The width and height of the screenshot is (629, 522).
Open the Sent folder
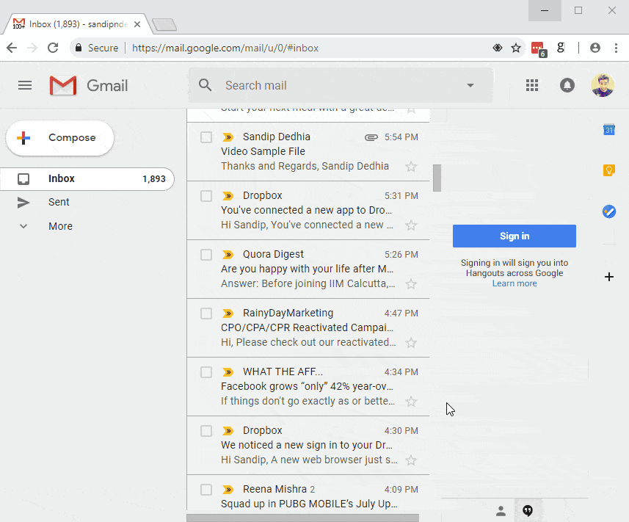coord(59,202)
